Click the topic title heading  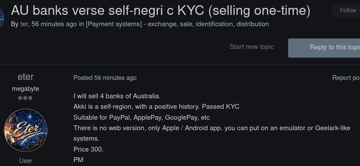pos(160,10)
